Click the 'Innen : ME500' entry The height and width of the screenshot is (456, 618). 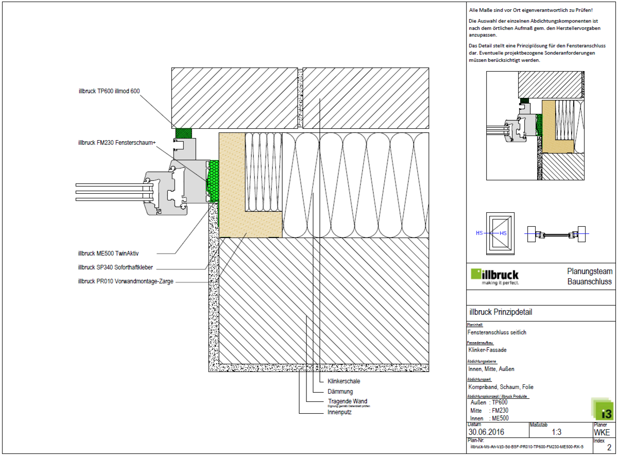pos(489,418)
